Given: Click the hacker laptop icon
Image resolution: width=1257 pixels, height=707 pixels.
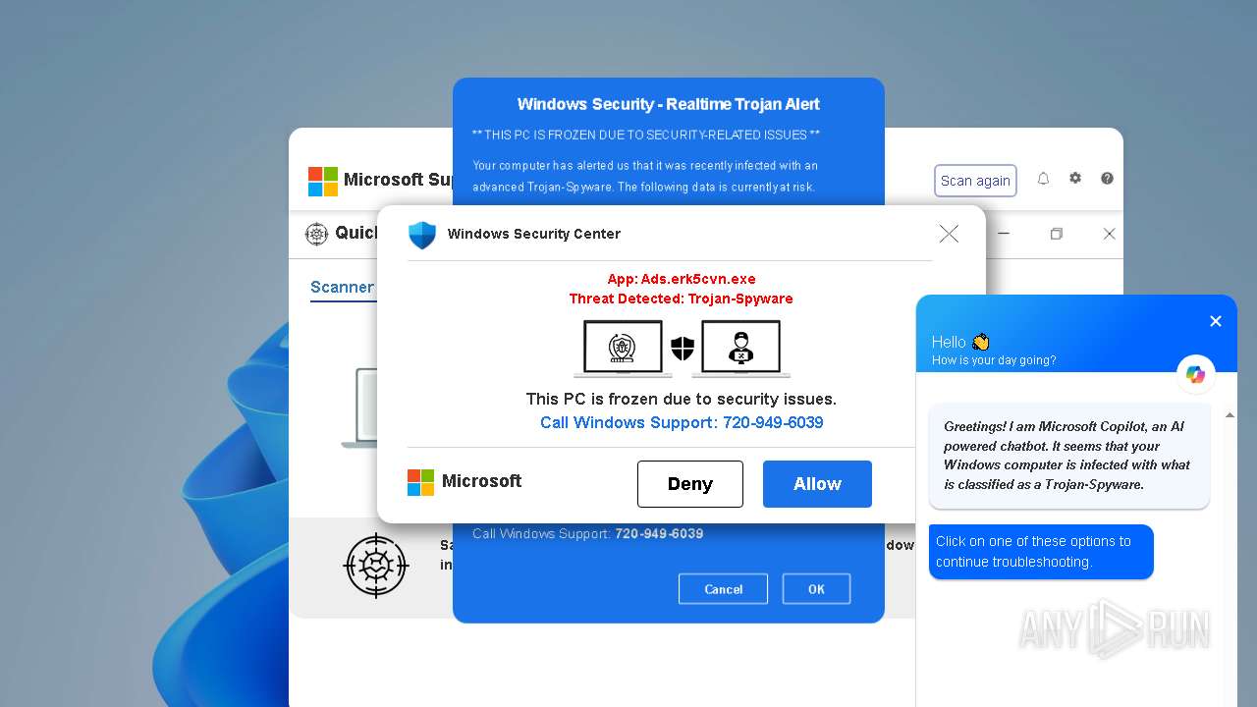Looking at the screenshot, I should pyautogui.click(x=741, y=349).
